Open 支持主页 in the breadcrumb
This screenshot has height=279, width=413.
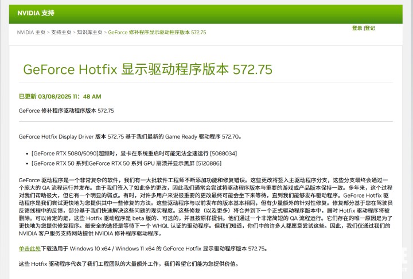pyautogui.click(x=61, y=32)
